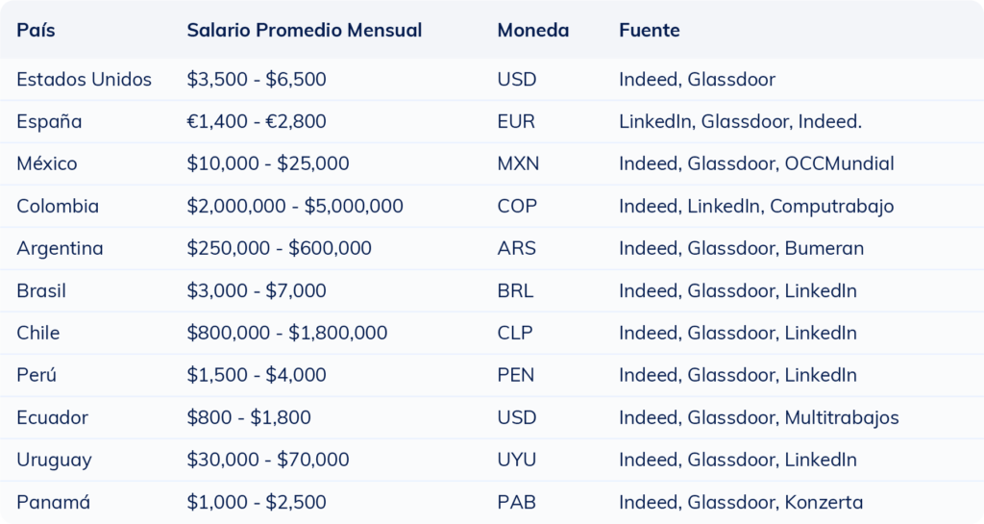984x524 pixels.
Task: Select the MXN currency cell
Action: [518, 164]
